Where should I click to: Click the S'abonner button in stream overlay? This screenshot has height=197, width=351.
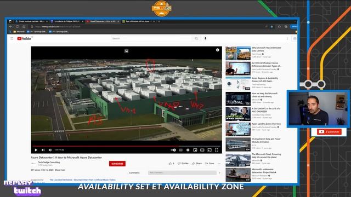coord(329,132)
